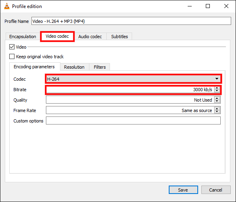Cancel profile editing
236x202 pixels.
[x=216, y=190]
